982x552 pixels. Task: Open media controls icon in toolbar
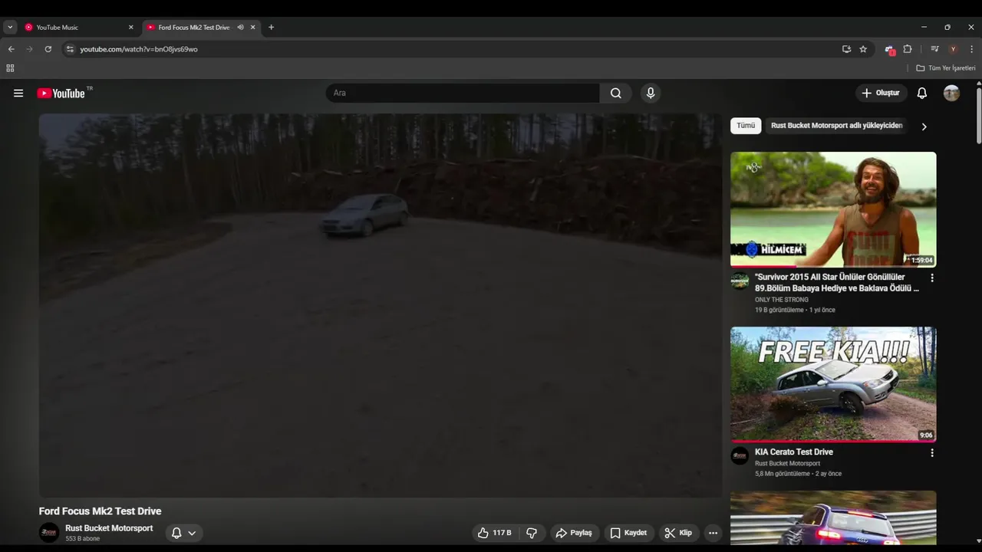tap(934, 49)
